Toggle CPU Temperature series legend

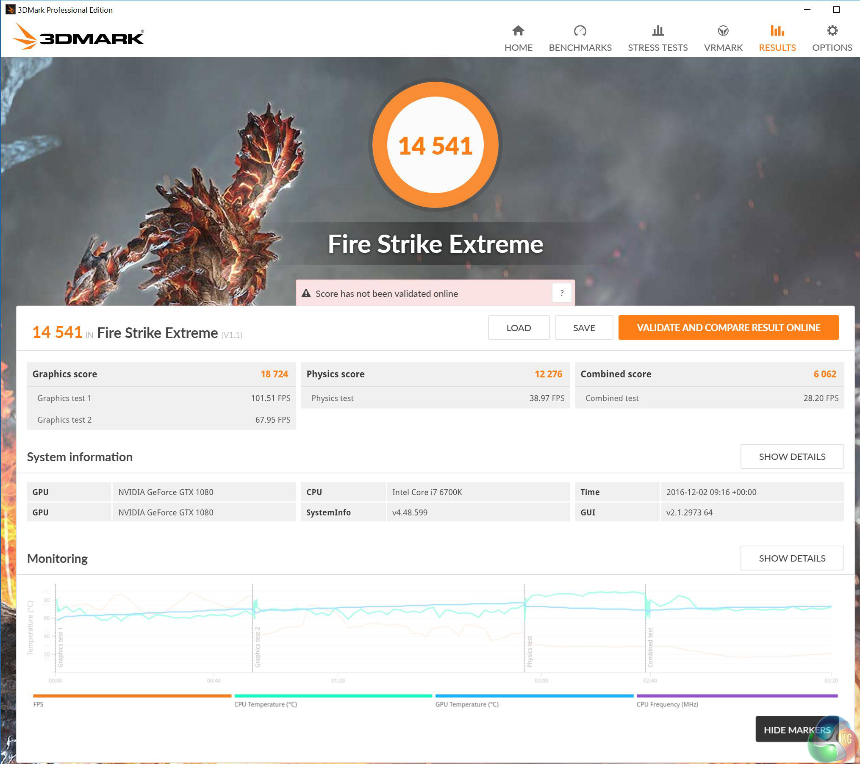[x=266, y=704]
